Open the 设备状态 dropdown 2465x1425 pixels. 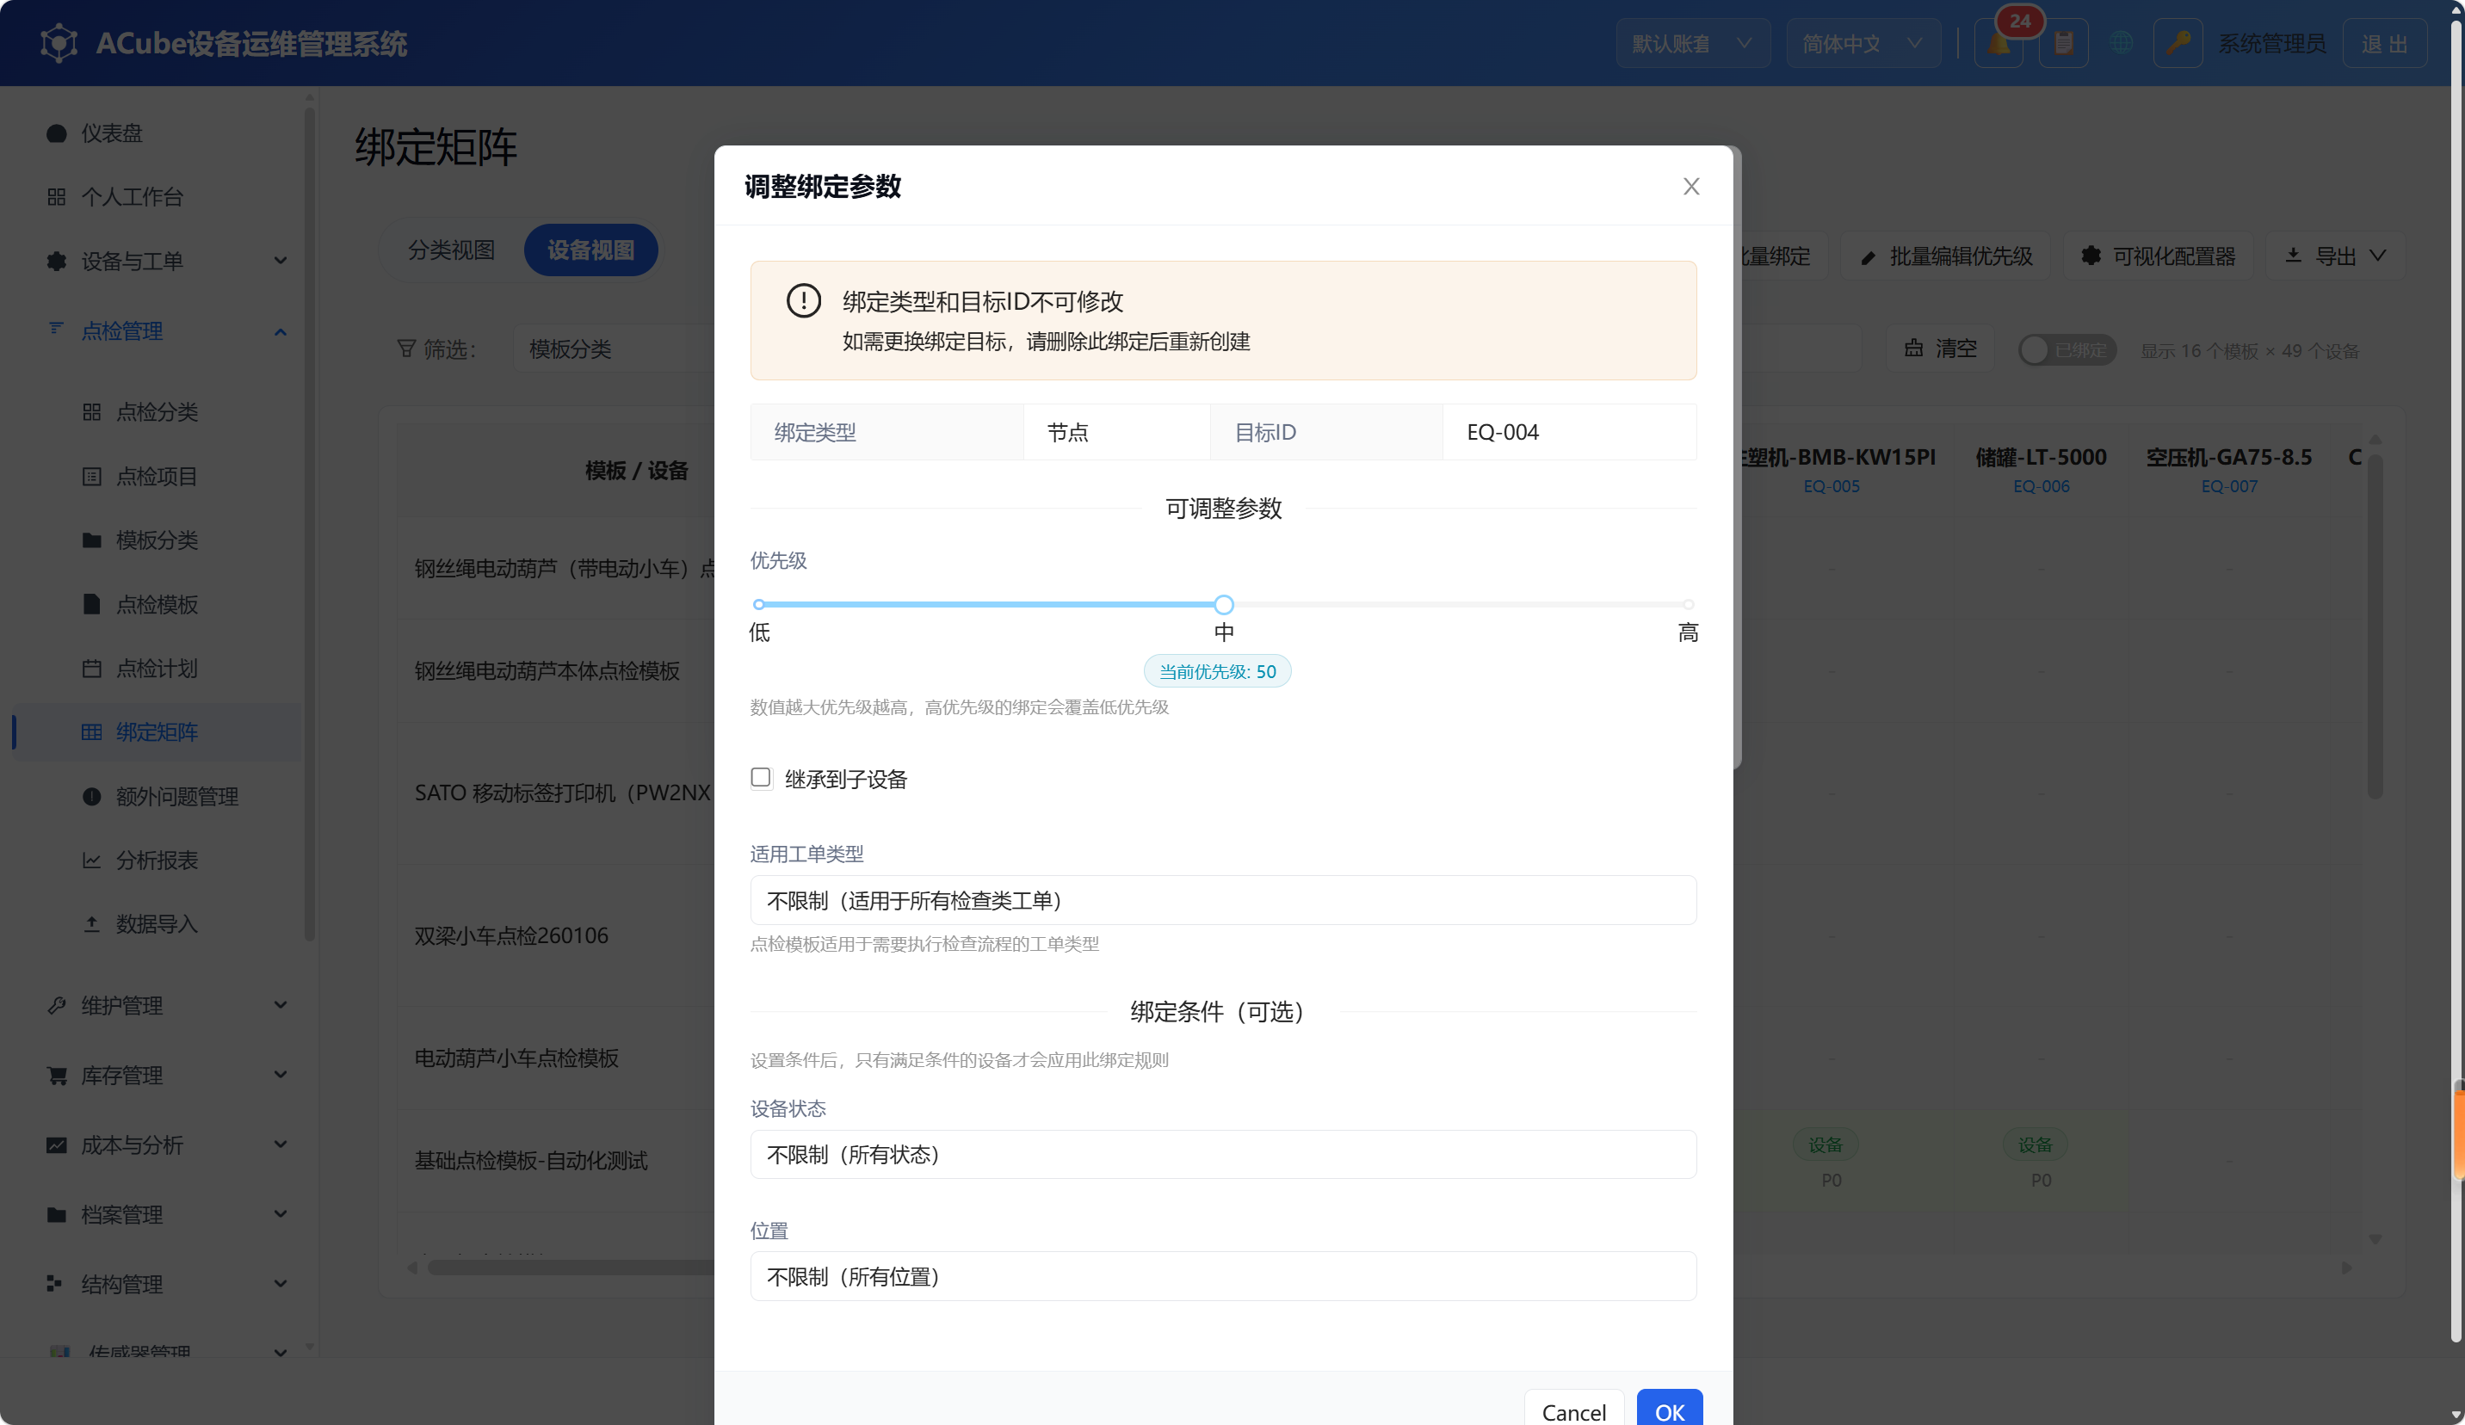(x=1223, y=1154)
